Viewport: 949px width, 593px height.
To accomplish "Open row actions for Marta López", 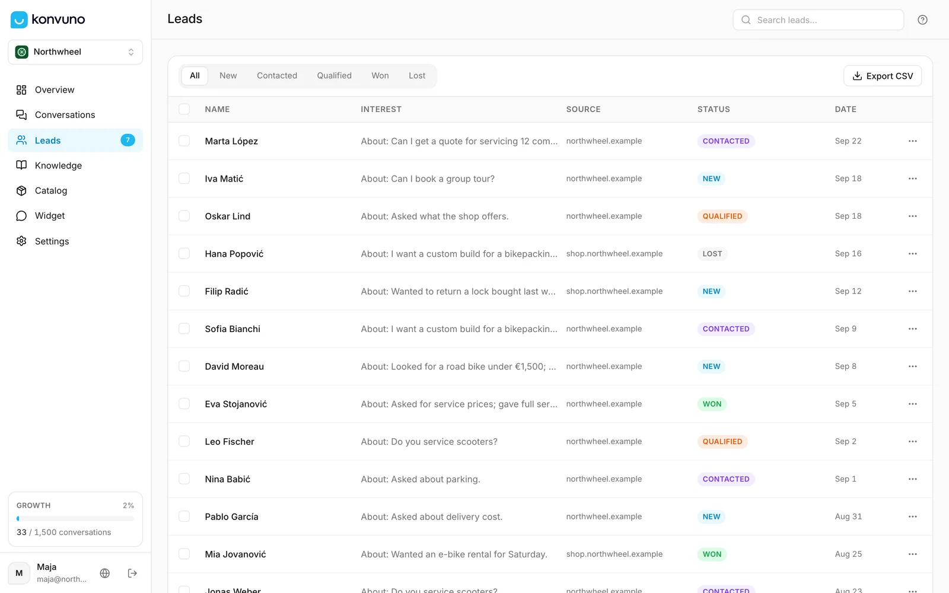I will pos(912,141).
